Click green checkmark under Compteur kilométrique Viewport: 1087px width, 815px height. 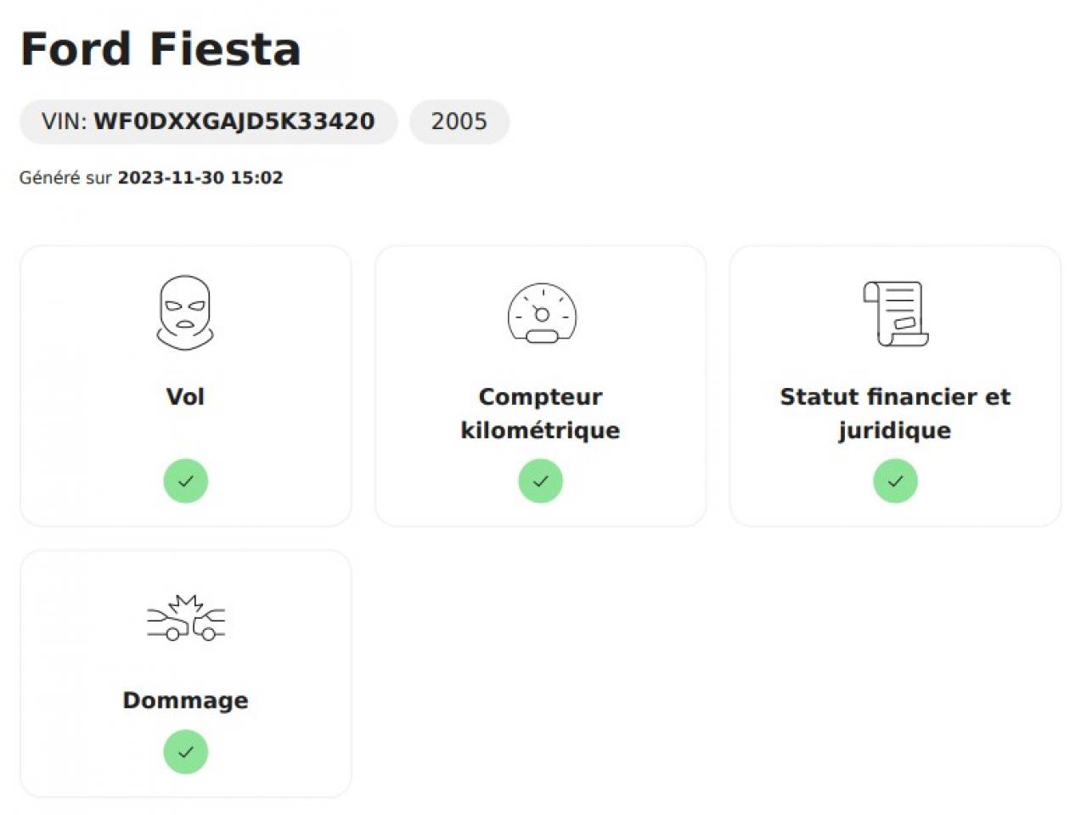tap(541, 481)
